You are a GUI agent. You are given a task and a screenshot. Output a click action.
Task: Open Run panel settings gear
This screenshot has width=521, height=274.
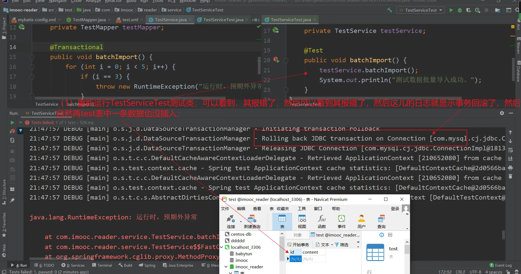click(x=502, y=113)
